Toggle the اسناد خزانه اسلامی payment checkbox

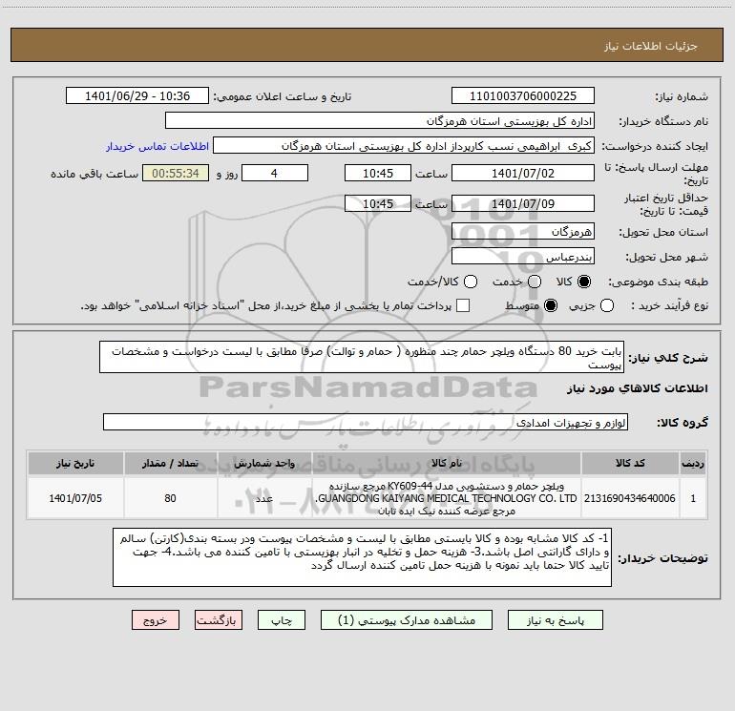click(463, 305)
